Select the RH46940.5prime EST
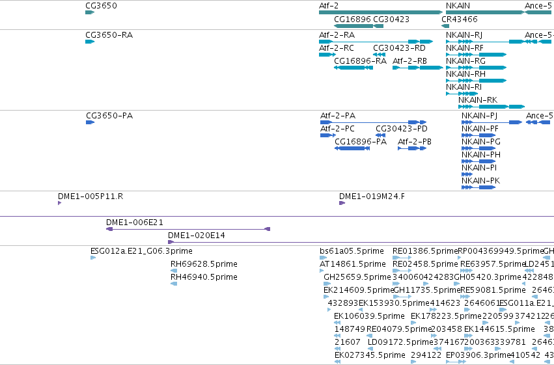554x365 pixels. click(173, 284)
